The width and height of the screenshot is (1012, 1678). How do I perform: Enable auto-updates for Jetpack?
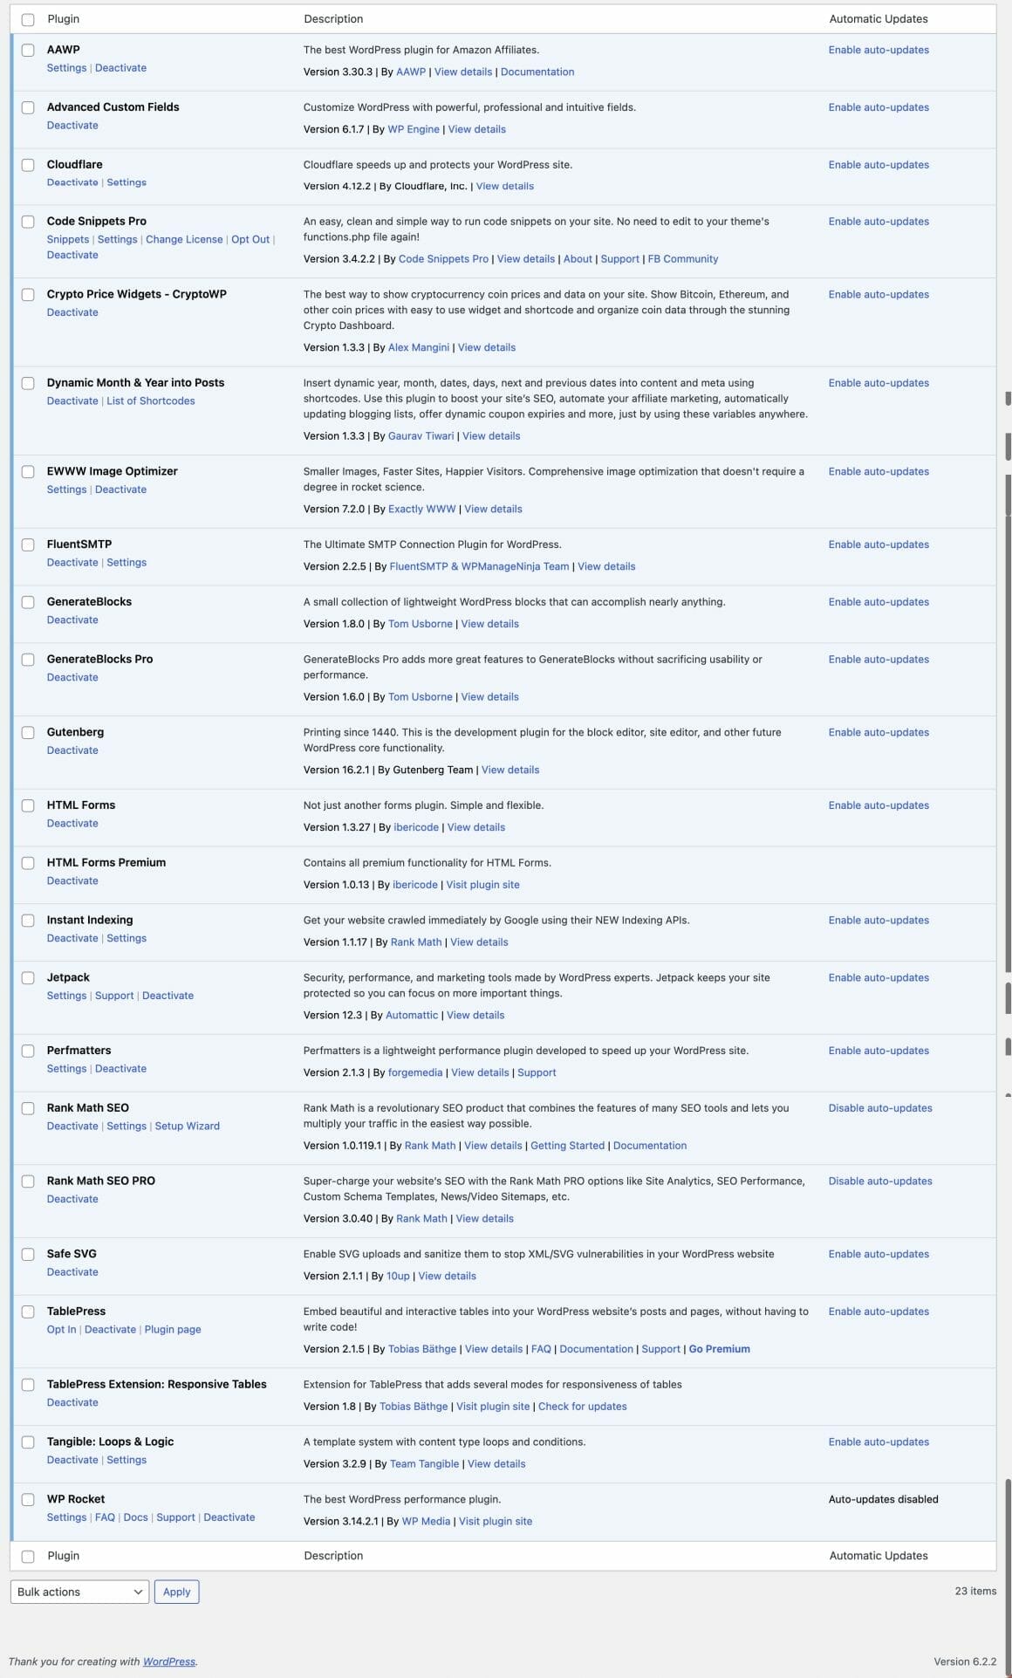pyautogui.click(x=879, y=977)
